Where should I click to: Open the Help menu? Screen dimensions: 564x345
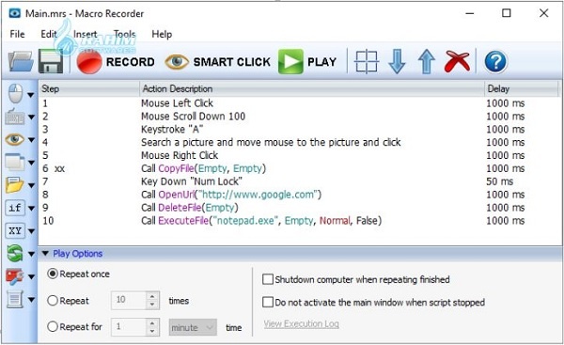[x=162, y=34]
